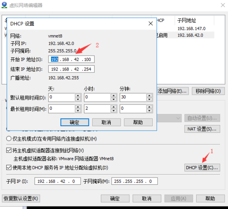Decrease maximum lease minutes spinner
The width and height of the screenshot is (228, 209).
[149, 111]
